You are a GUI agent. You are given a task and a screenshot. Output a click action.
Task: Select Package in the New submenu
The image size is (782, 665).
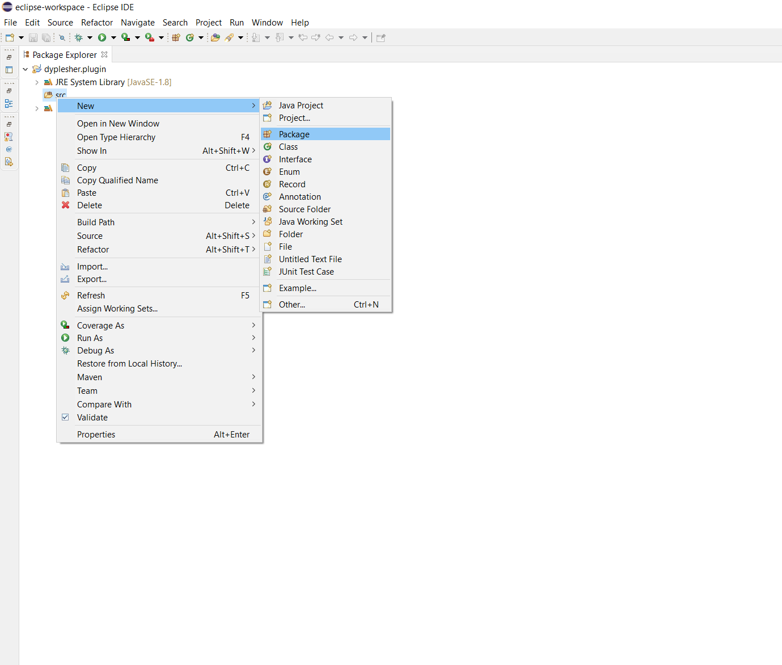coord(326,134)
